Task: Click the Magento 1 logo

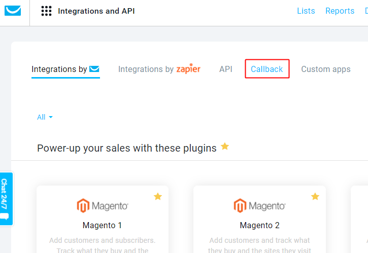Action: point(103,206)
